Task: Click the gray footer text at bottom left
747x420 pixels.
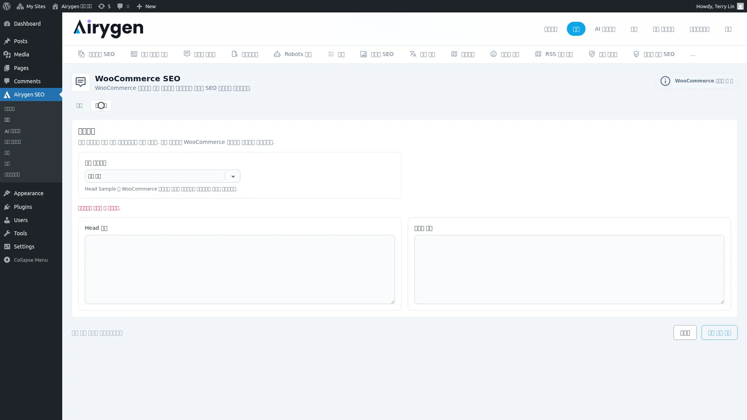Action: click(97, 333)
